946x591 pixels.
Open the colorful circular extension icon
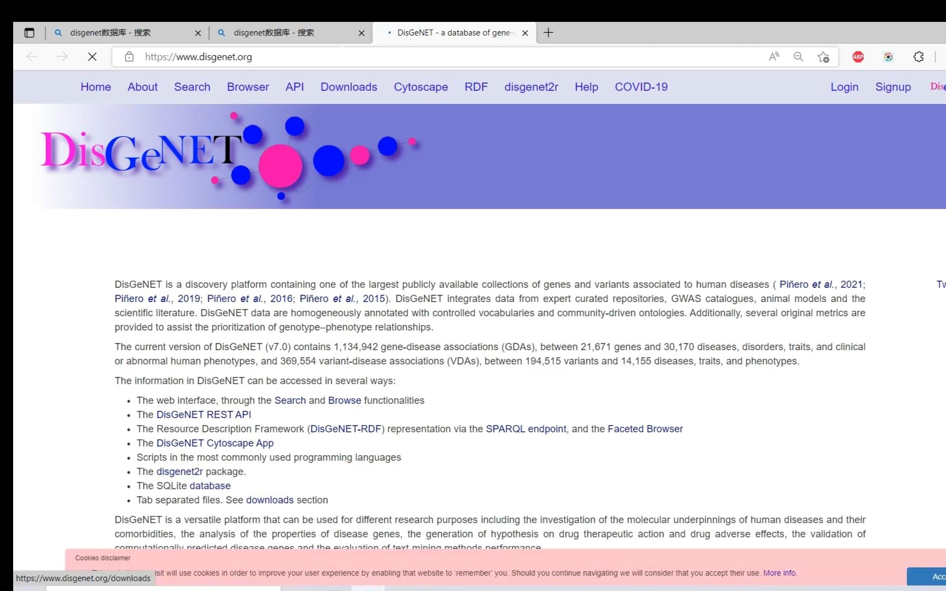pyautogui.click(x=888, y=56)
